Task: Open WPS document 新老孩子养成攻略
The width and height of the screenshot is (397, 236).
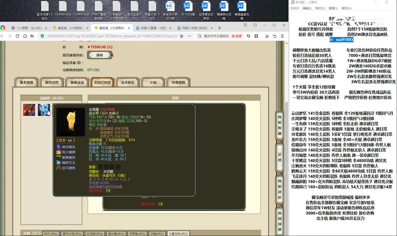Action: click(170, 10)
